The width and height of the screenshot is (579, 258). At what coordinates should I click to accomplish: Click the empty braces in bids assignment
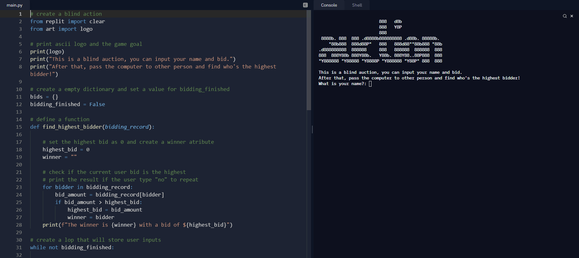point(55,97)
